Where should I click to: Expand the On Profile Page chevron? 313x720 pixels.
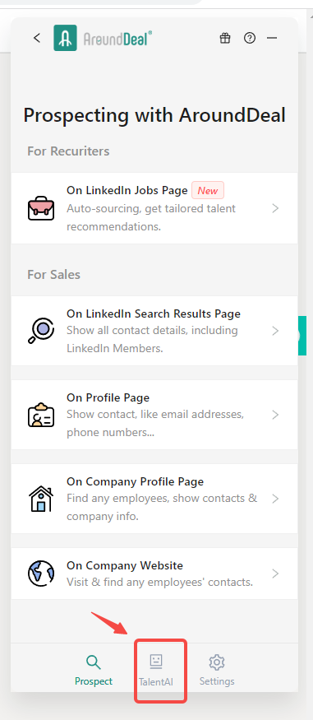[x=275, y=415]
